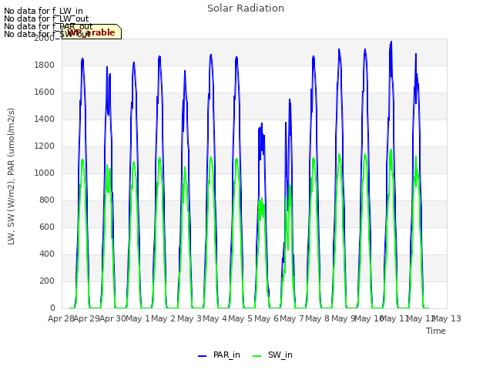Viewport: 493px width, 370px height.
Task: Click the 'No data for f_PAR_out' message
Action: 49,26
